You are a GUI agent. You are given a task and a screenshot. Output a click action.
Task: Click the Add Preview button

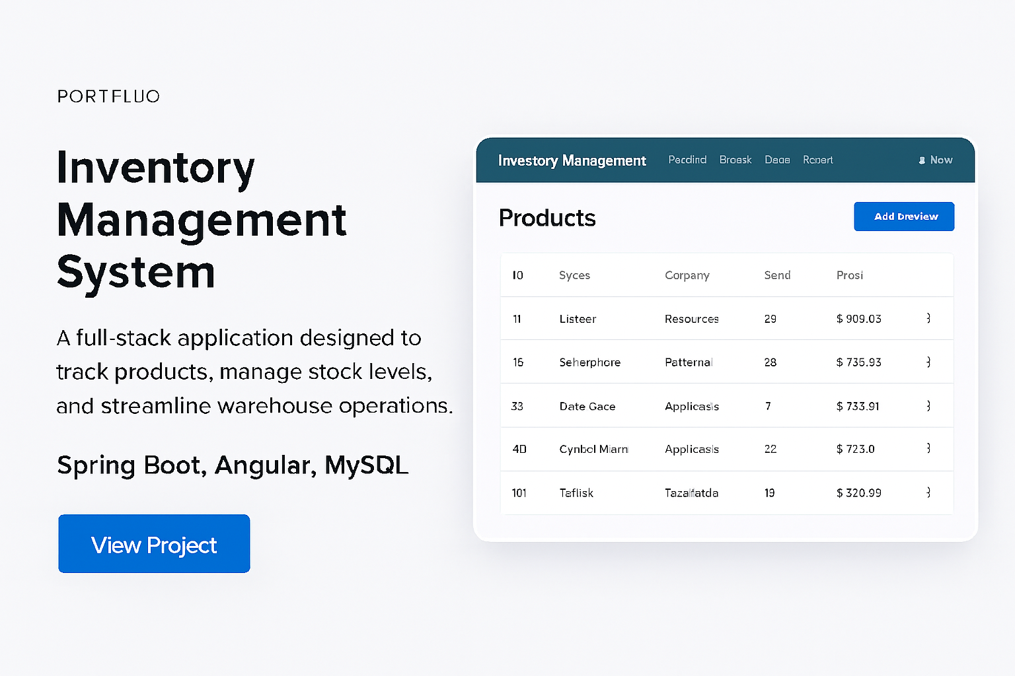904,217
